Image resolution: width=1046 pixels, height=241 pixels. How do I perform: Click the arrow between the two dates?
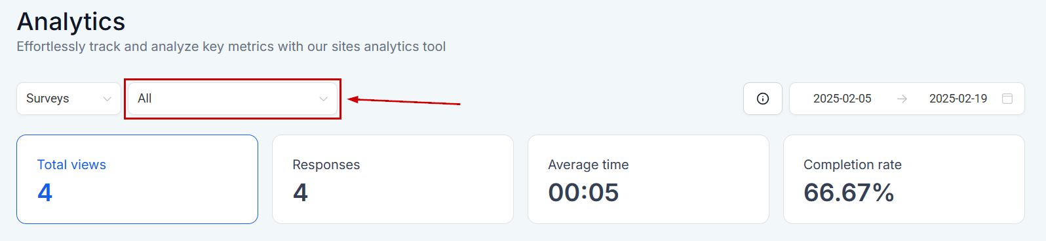point(902,99)
